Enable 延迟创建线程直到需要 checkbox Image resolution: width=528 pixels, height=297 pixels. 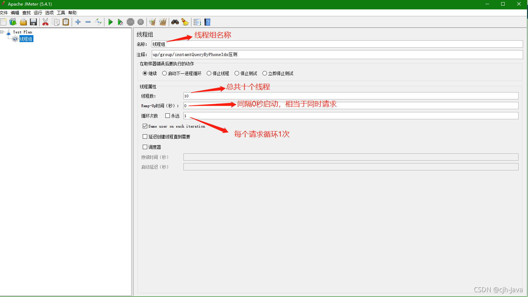point(145,137)
